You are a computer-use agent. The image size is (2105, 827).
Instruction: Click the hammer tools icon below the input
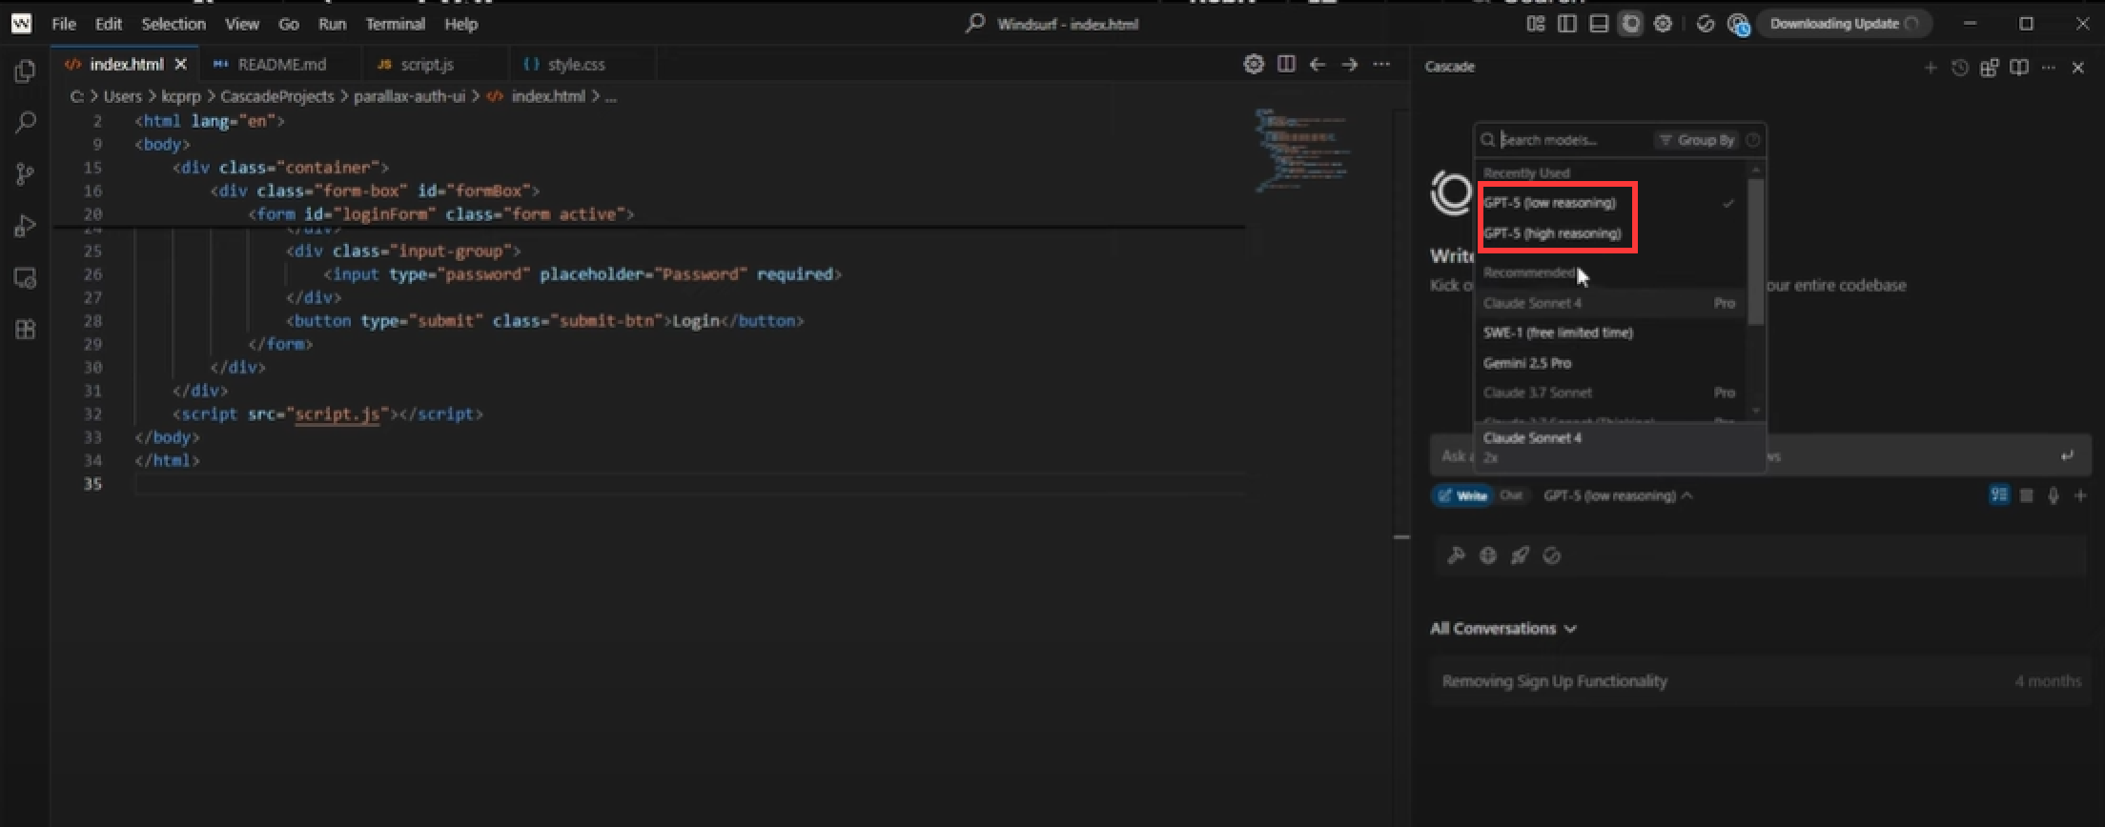coord(1456,555)
